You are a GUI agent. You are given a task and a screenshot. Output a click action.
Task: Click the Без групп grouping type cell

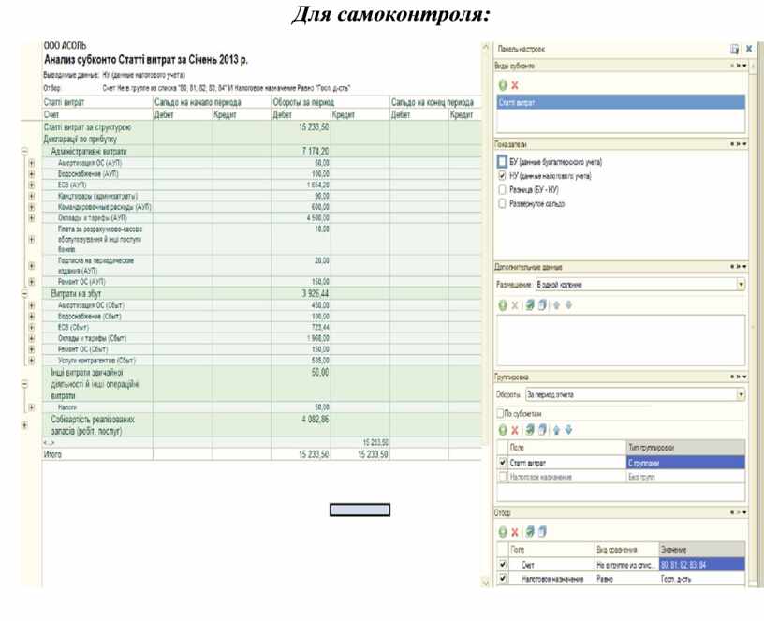pos(685,477)
